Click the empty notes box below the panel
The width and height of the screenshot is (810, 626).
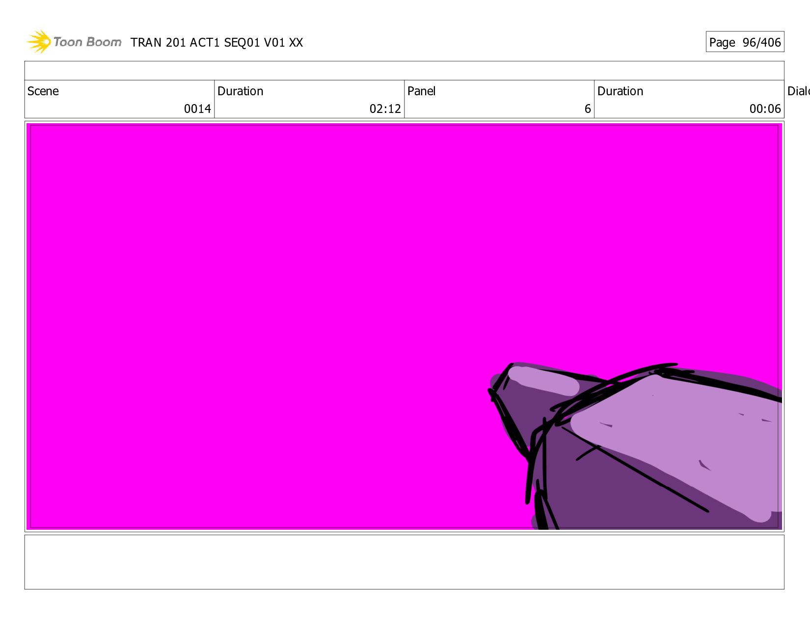(405, 562)
